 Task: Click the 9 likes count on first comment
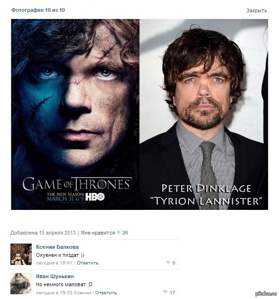click(x=174, y=263)
